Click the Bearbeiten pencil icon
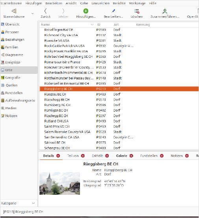This screenshot has height=218, width=199. [113, 11]
